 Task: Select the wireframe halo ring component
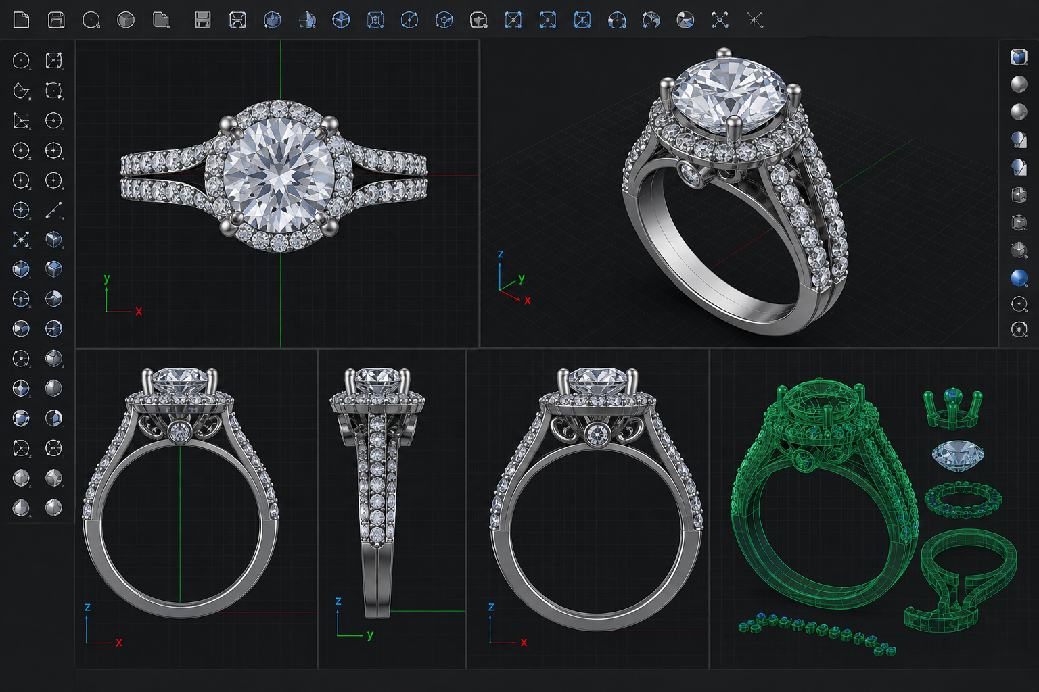(963, 500)
